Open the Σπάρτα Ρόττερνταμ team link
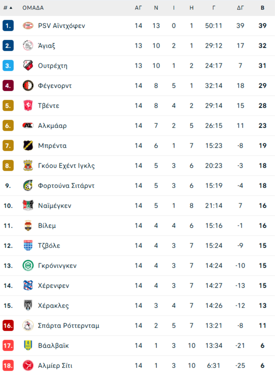 (x=69, y=325)
